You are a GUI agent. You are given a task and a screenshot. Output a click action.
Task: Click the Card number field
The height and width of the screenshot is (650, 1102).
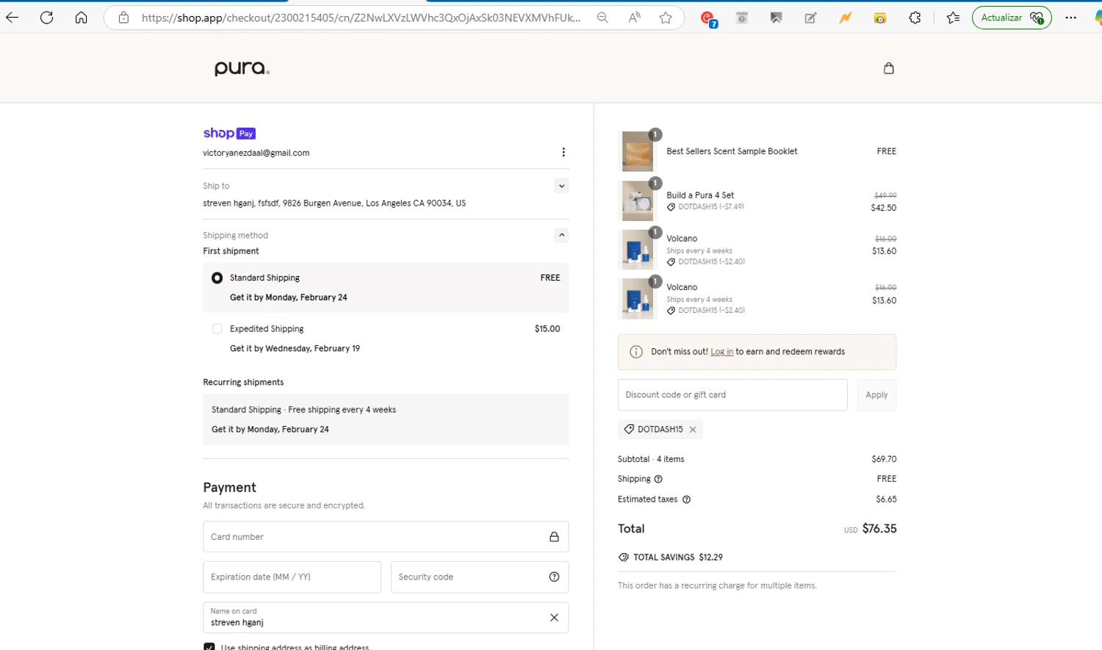(386, 537)
